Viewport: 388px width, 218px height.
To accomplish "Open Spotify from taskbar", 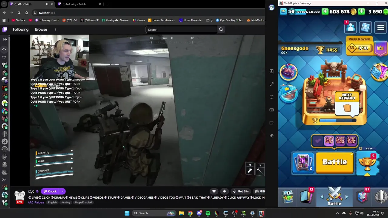I will coord(208,213).
